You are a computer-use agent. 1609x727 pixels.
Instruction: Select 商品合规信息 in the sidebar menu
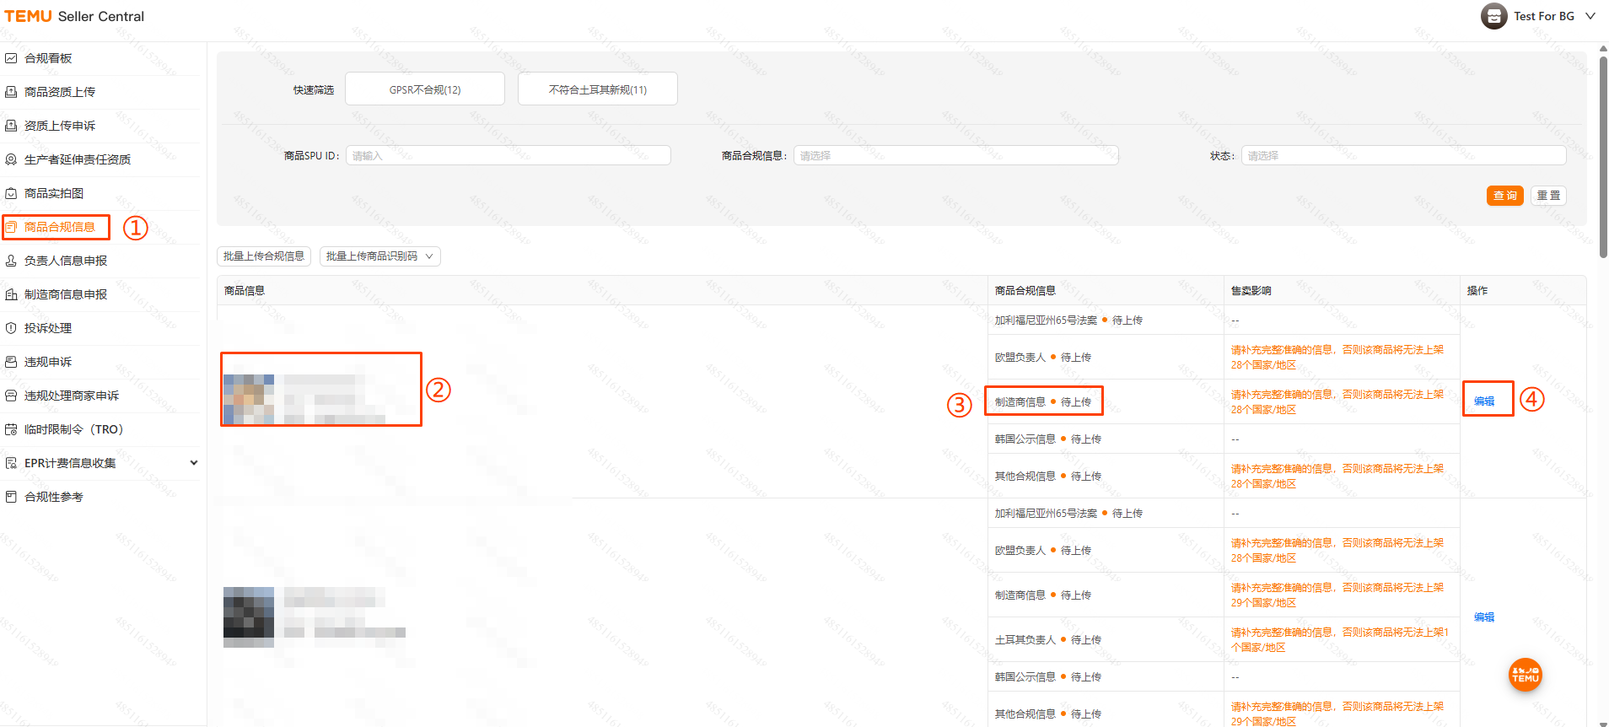click(59, 227)
